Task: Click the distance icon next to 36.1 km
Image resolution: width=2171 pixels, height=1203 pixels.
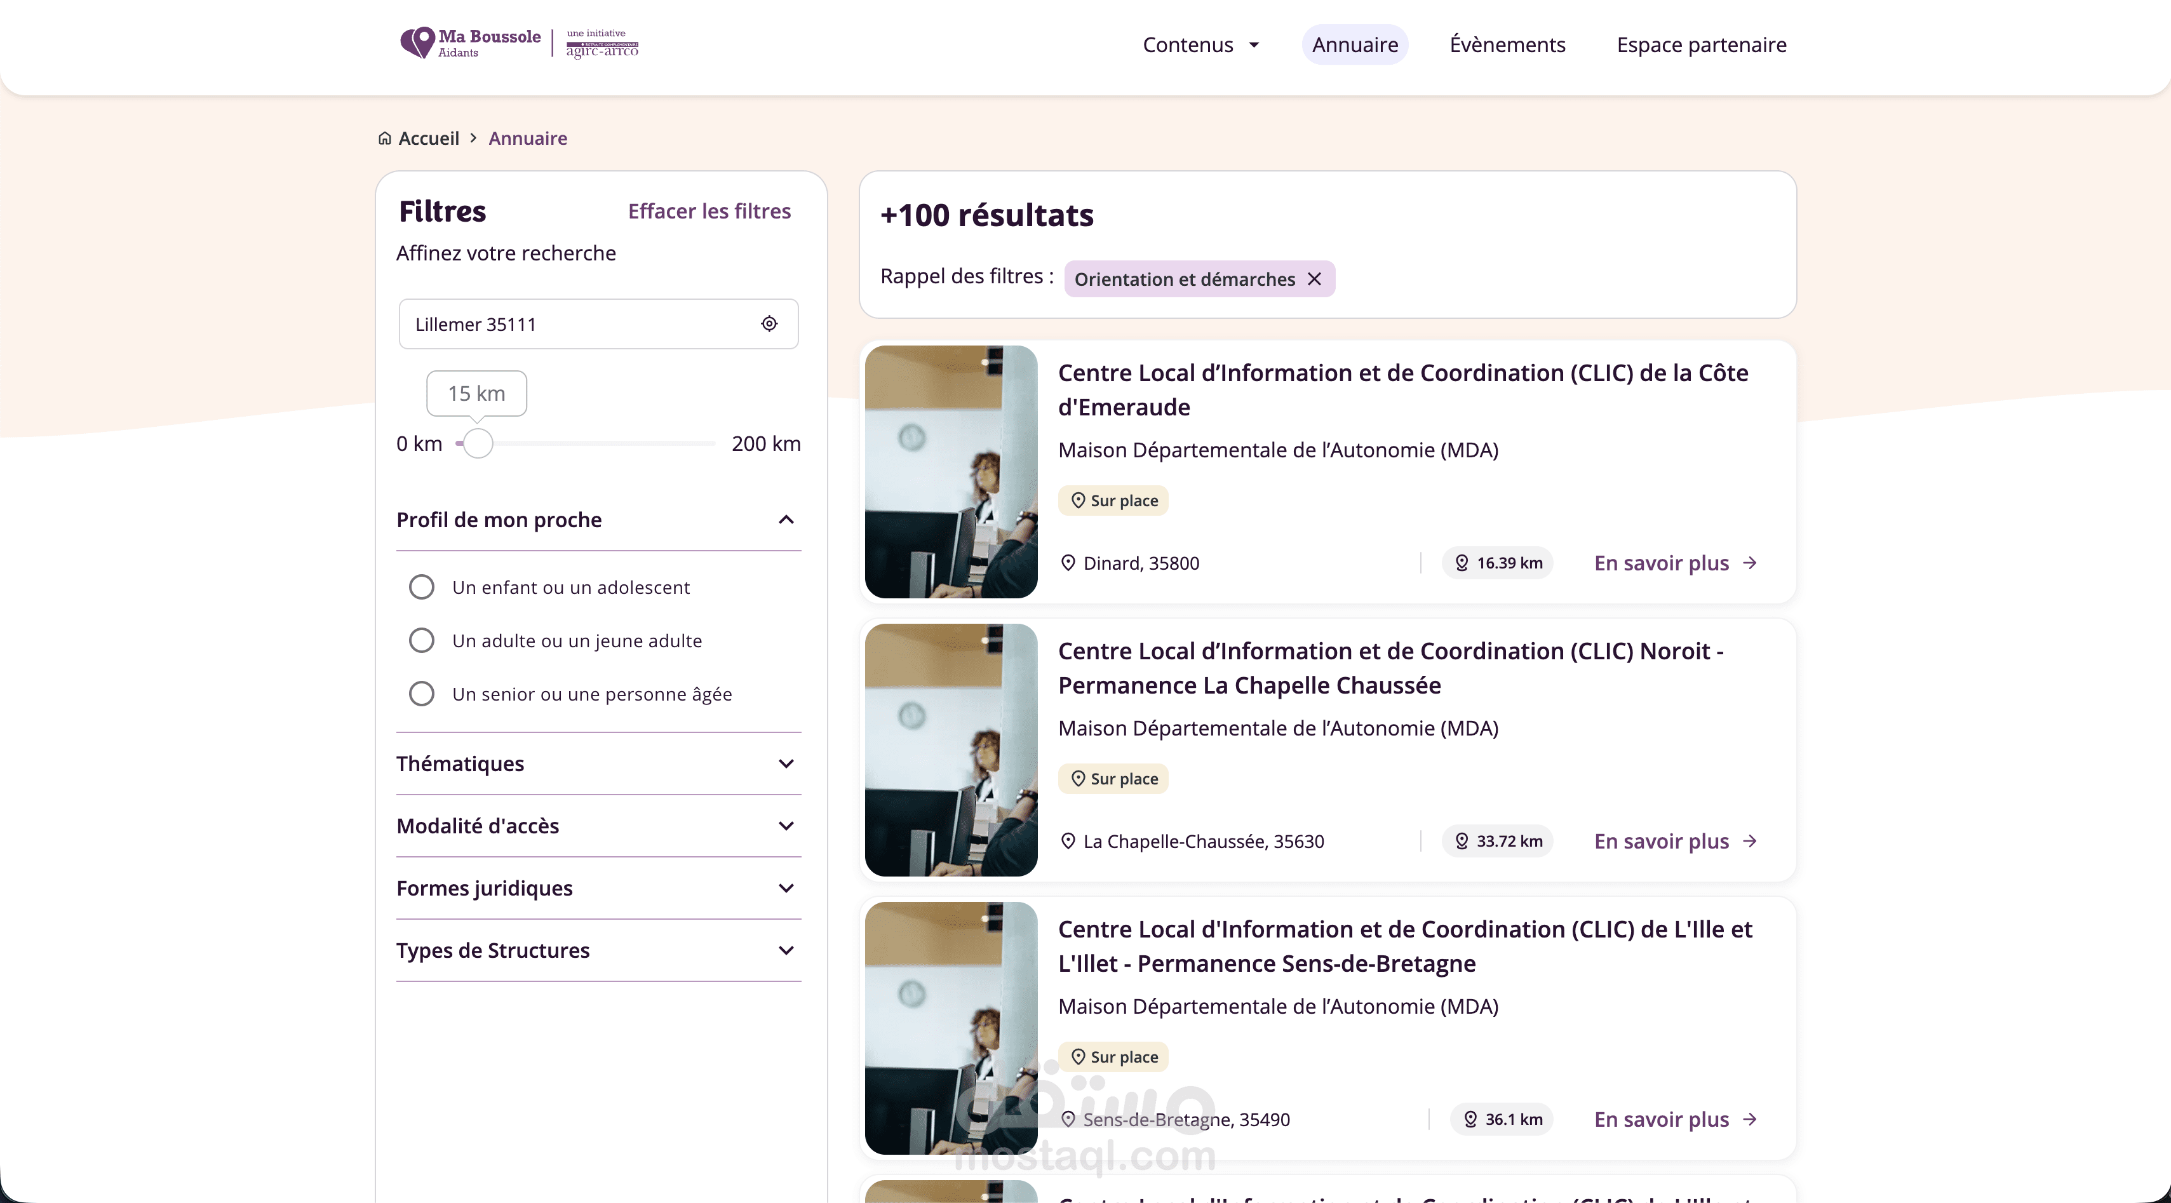Action: pos(1470,1119)
